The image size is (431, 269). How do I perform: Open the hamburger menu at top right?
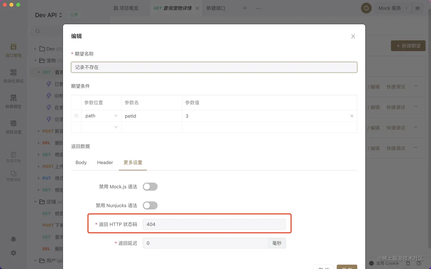coord(418,8)
